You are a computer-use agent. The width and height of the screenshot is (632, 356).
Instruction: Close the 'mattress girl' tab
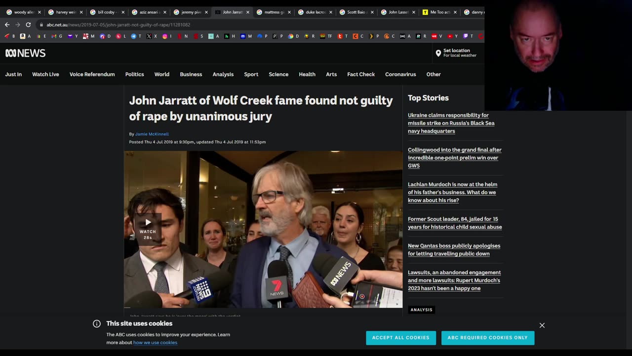tap(289, 12)
